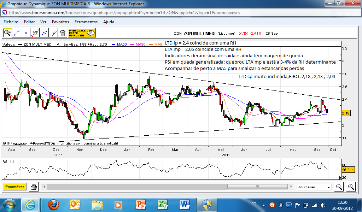Image resolution: width=362 pixels, height=212 pixels.
Task: Open the Ajuda menu
Action: [x=109, y=22]
